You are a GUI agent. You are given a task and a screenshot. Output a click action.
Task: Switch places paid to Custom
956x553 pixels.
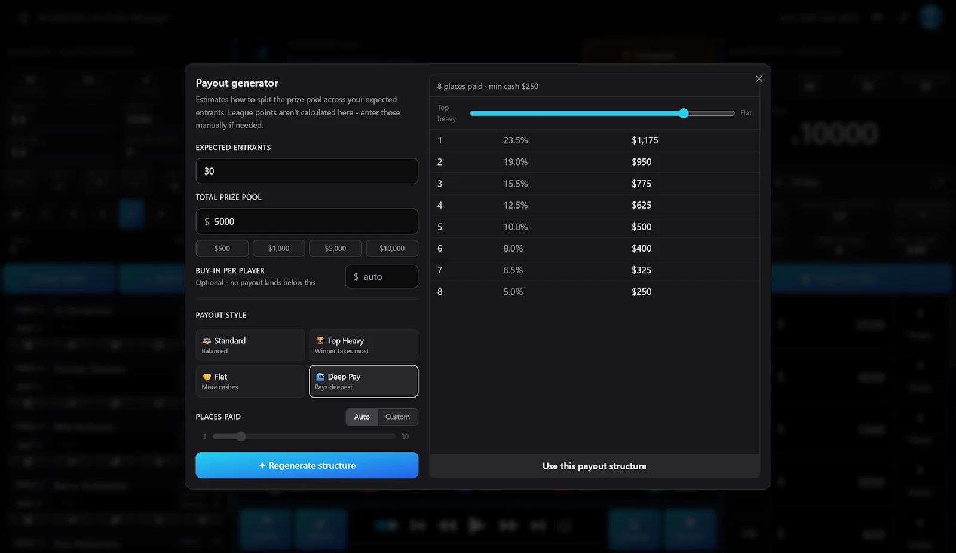397,417
